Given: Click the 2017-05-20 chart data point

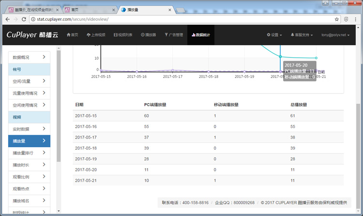Looking at the screenshot, I should click(x=280, y=57).
